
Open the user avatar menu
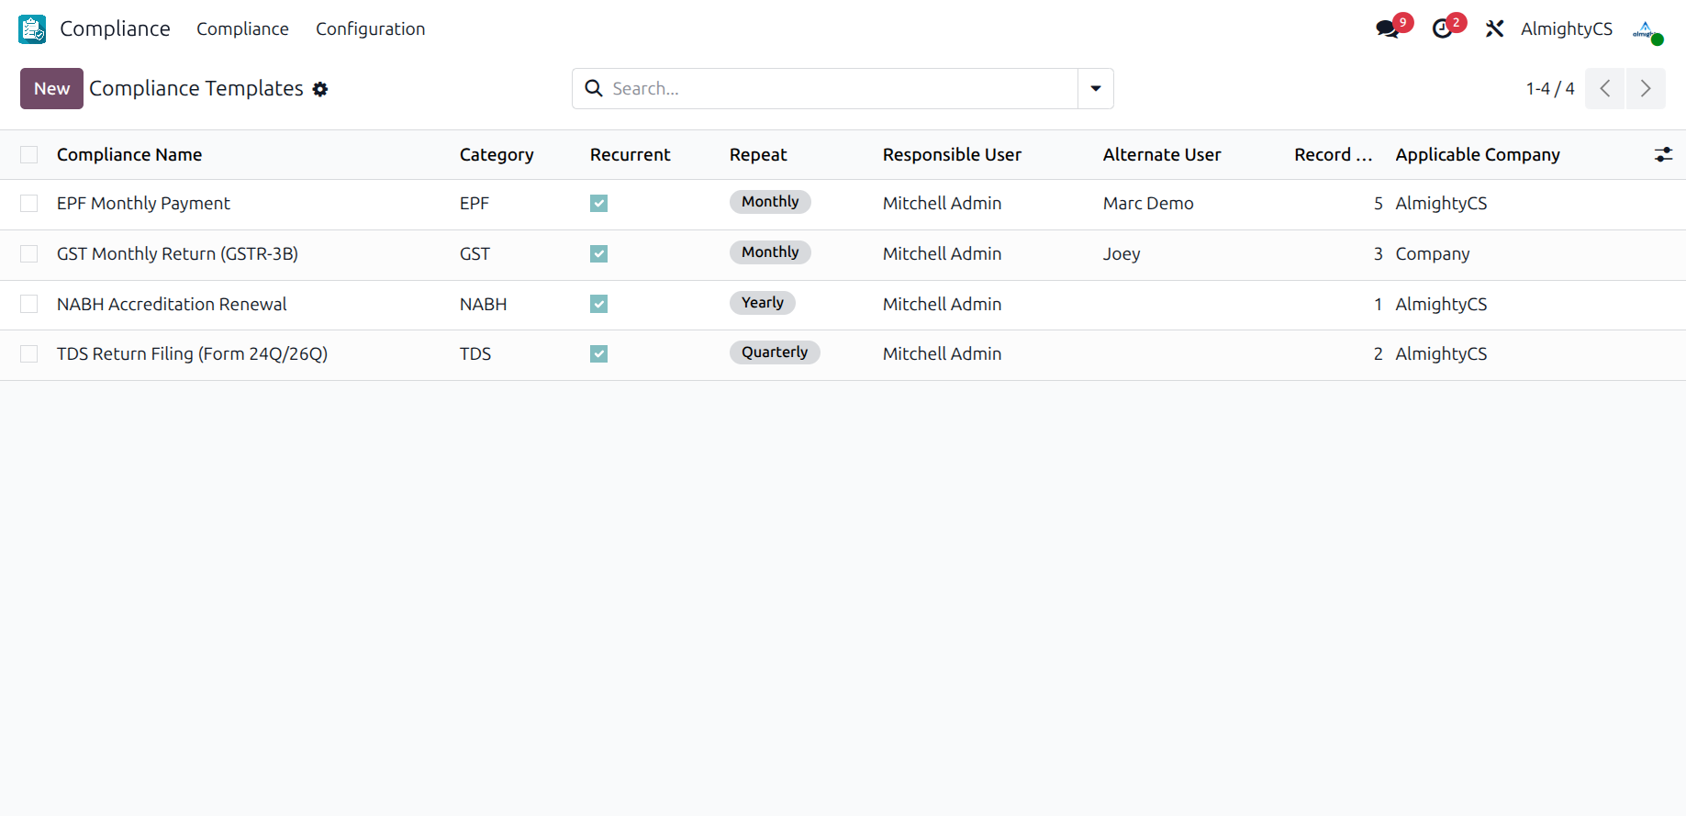tap(1647, 29)
